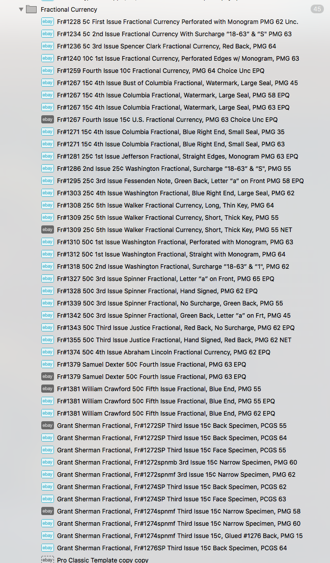Select Fr#1267 Columbia Fractional PMG 58 EPQ listing
The image size is (330, 563).
coord(173,95)
